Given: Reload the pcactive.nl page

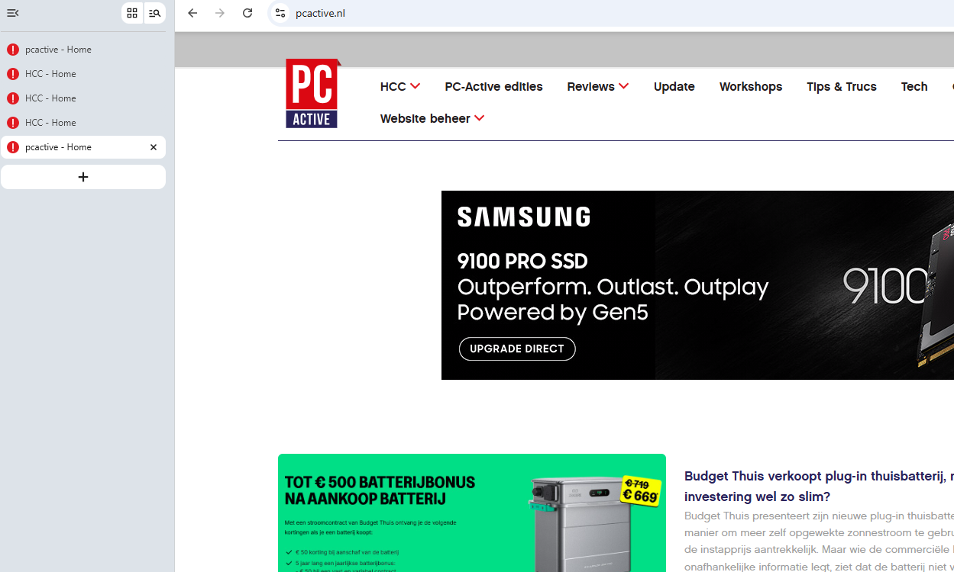Looking at the screenshot, I should [x=247, y=13].
